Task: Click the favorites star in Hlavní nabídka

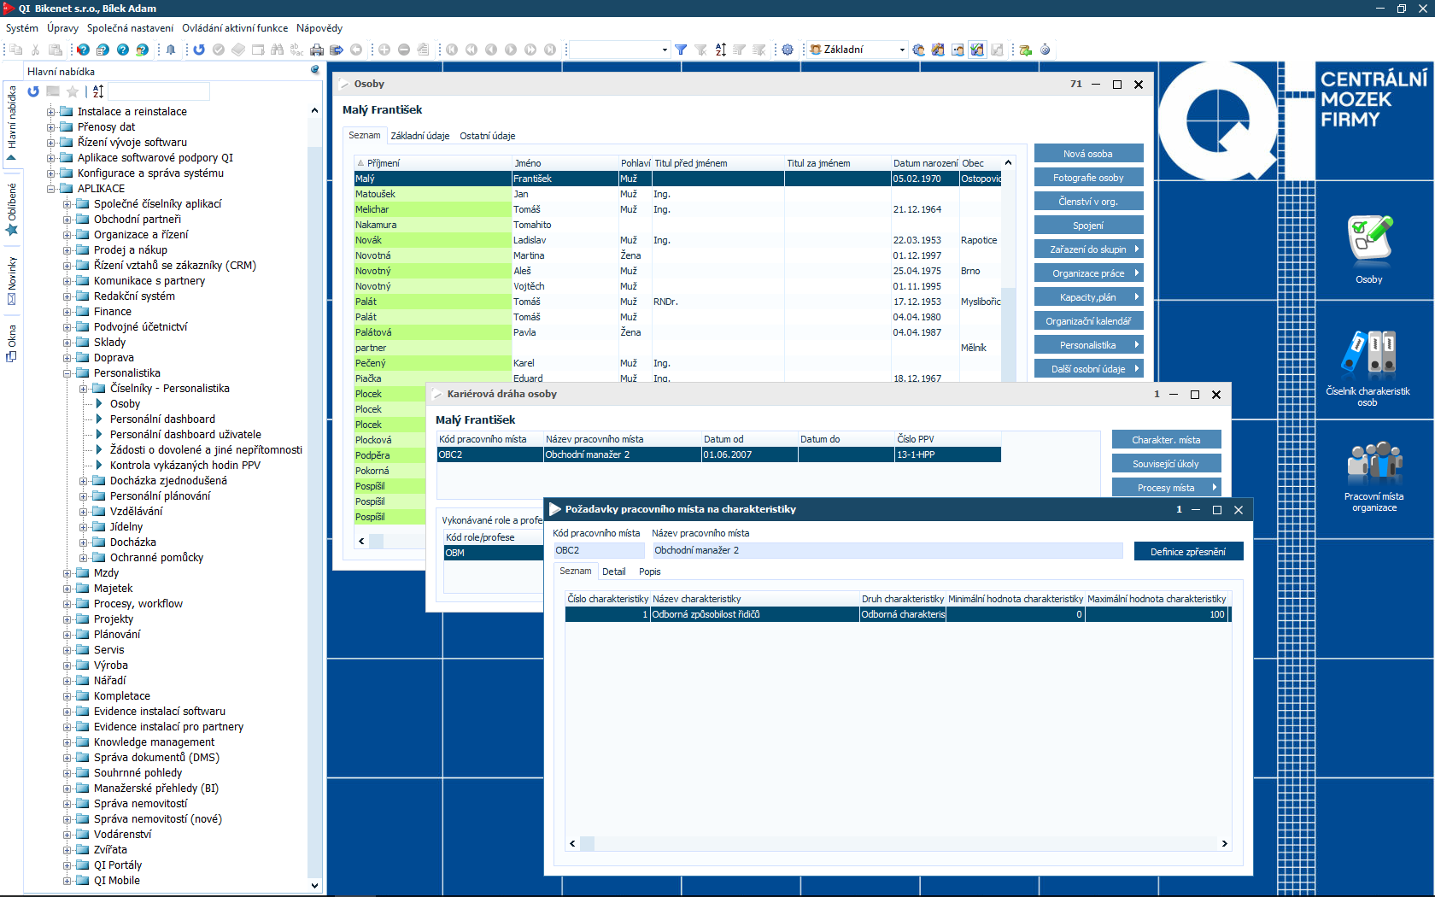Action: click(73, 91)
